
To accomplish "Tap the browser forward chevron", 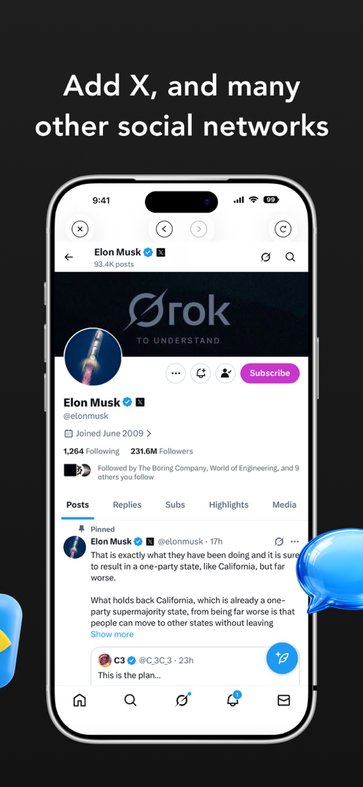I will [x=199, y=229].
